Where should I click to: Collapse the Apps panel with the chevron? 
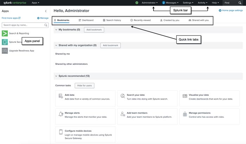(46, 11)
